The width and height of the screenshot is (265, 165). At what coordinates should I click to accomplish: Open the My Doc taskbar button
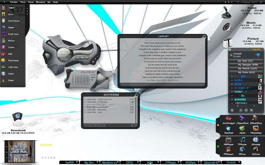point(89,163)
